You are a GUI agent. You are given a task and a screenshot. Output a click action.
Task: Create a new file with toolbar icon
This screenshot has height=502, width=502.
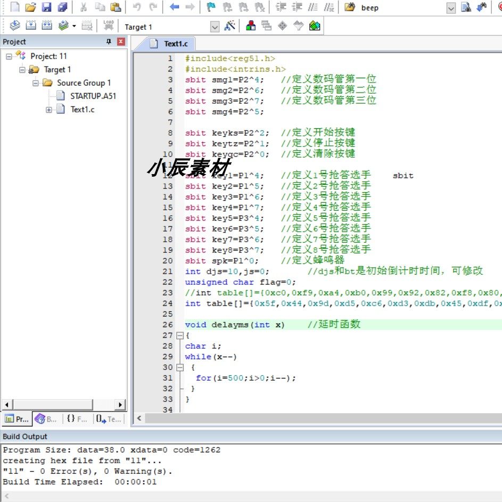15,7
